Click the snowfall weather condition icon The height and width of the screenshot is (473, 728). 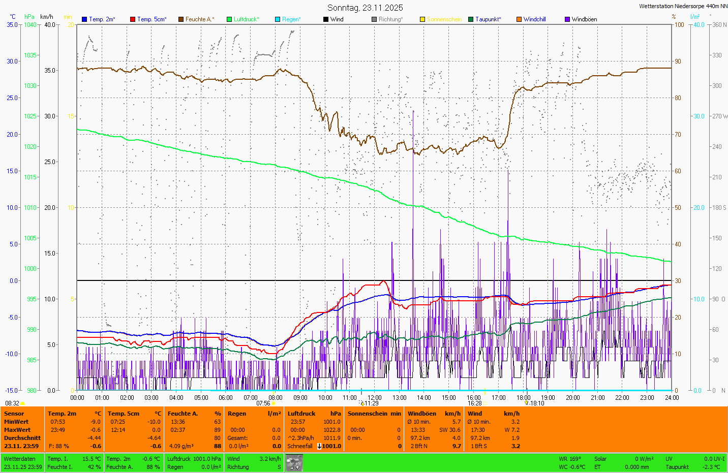[x=294, y=463]
